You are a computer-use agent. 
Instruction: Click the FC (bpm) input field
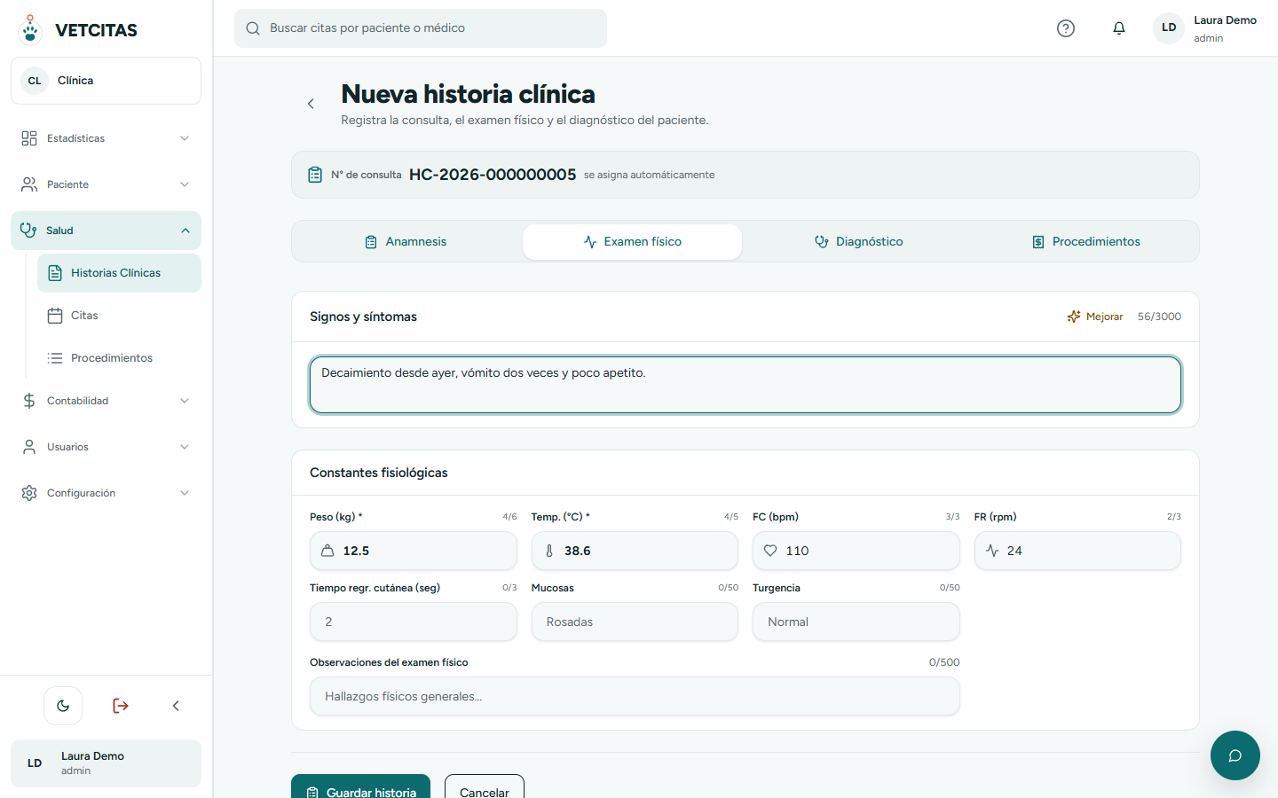(856, 551)
